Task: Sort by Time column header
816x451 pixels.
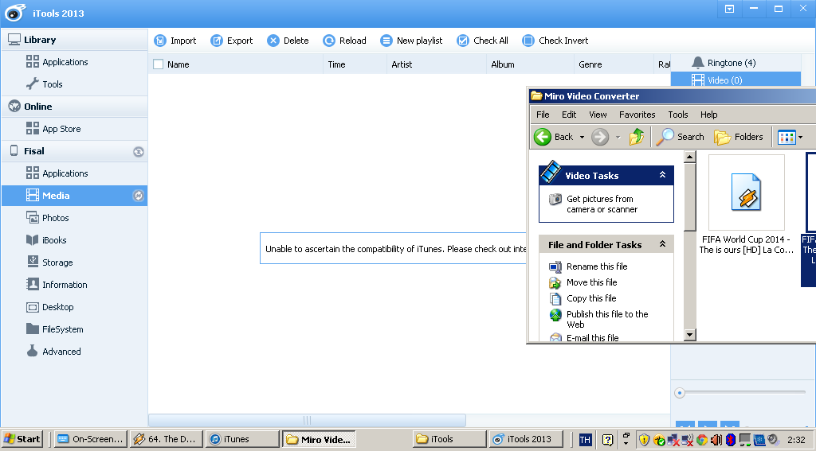Action: (x=355, y=64)
